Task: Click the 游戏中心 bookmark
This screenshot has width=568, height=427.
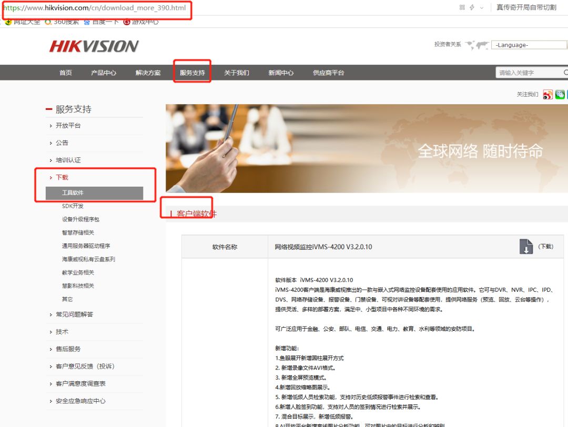Action: tap(141, 22)
